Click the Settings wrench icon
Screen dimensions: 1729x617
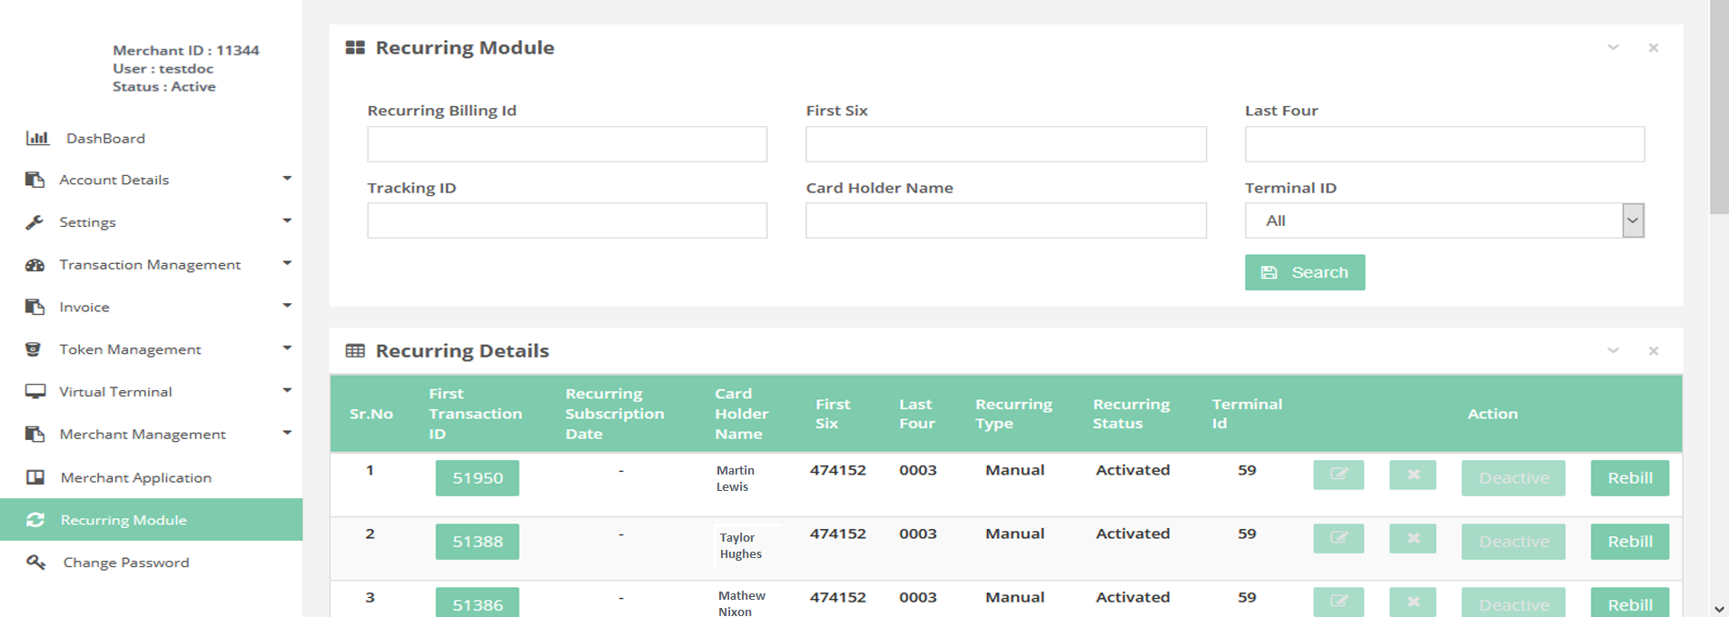pyautogui.click(x=35, y=222)
